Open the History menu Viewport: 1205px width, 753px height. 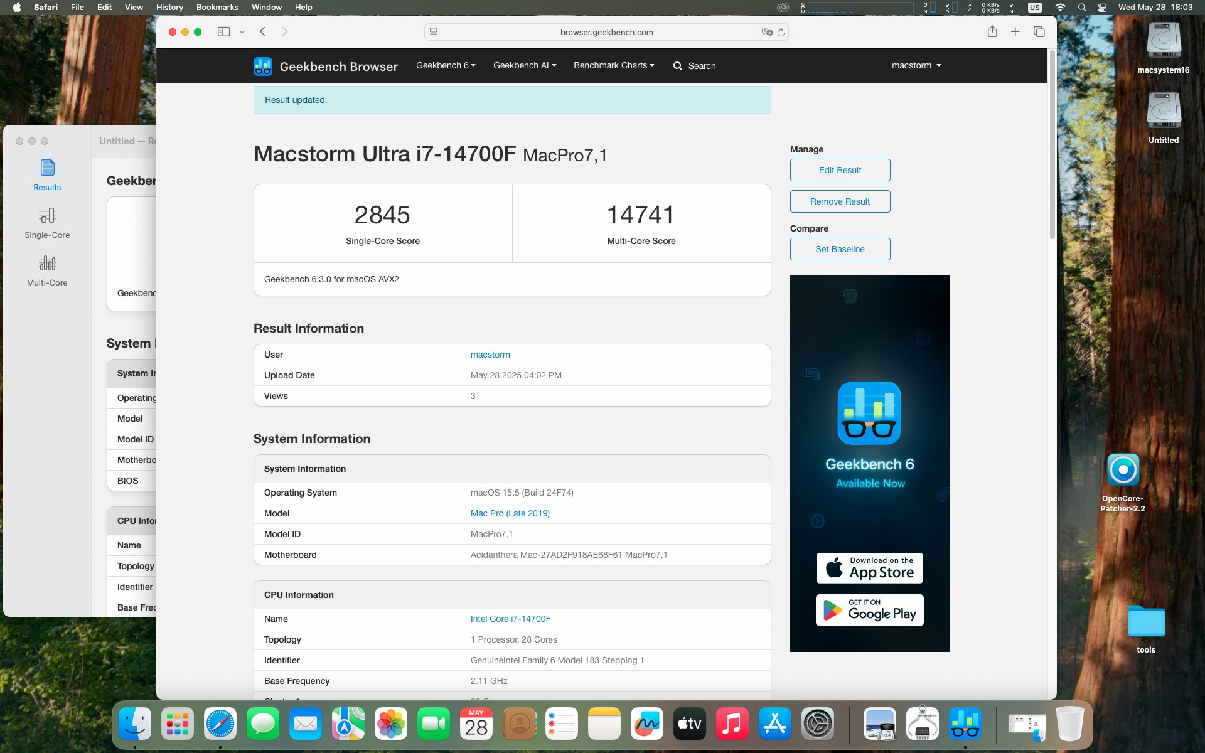click(169, 8)
